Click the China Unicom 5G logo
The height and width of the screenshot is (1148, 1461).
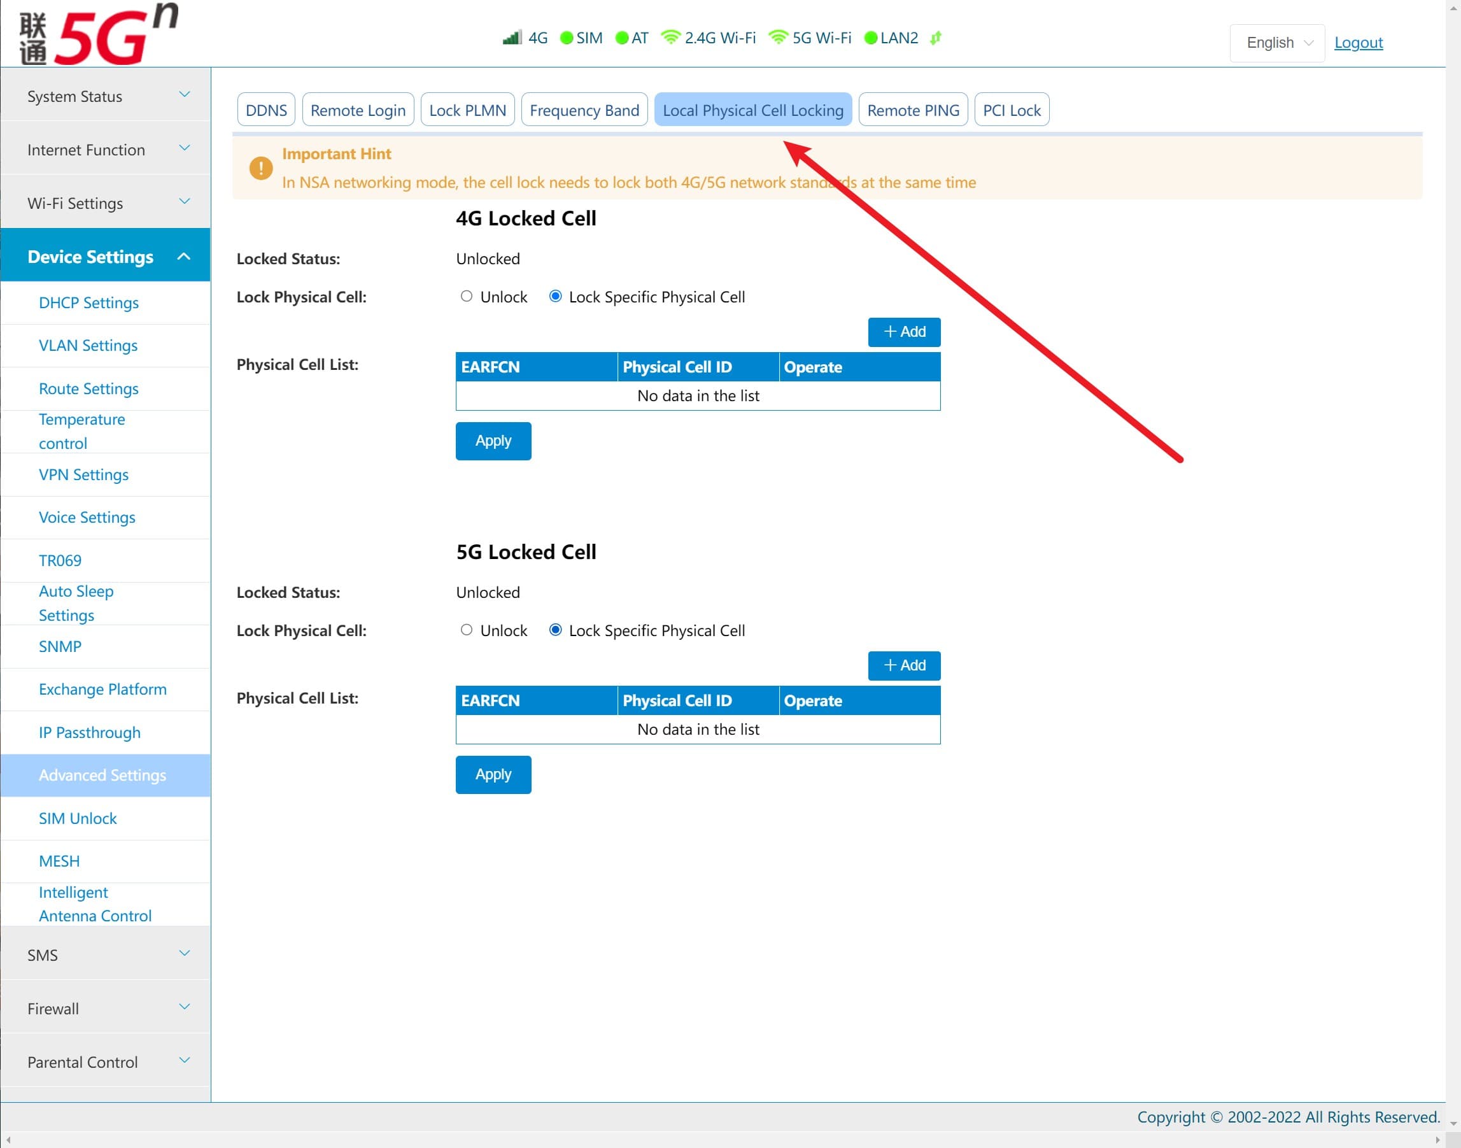(x=99, y=34)
